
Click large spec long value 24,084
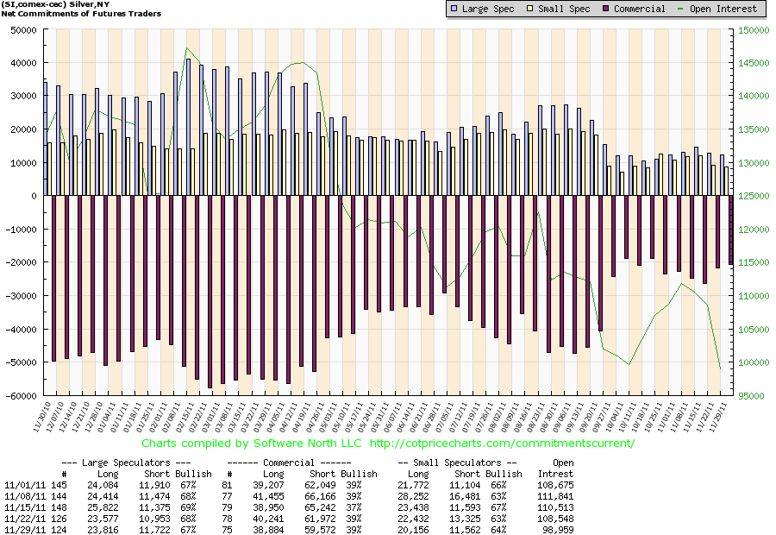pyautogui.click(x=103, y=486)
